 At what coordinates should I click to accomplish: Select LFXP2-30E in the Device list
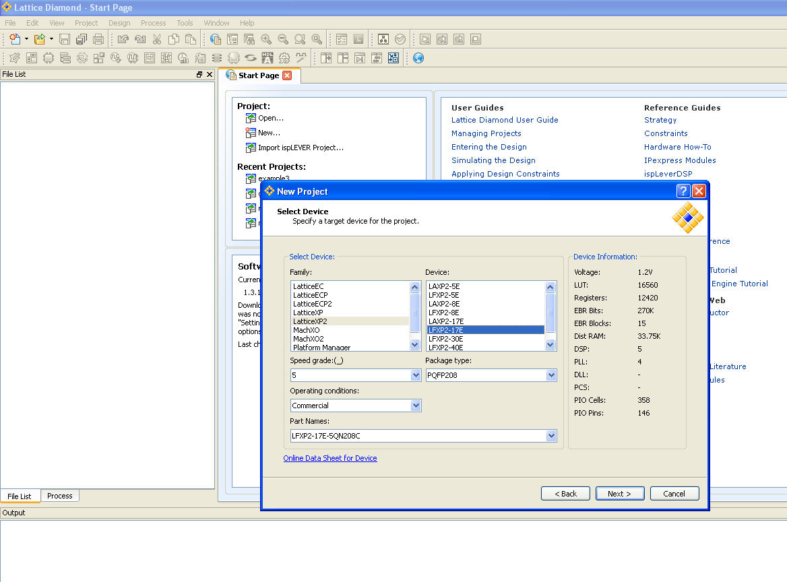click(486, 339)
